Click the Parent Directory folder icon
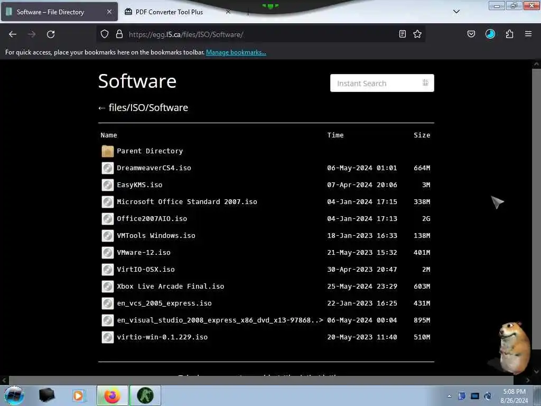 coord(108,151)
